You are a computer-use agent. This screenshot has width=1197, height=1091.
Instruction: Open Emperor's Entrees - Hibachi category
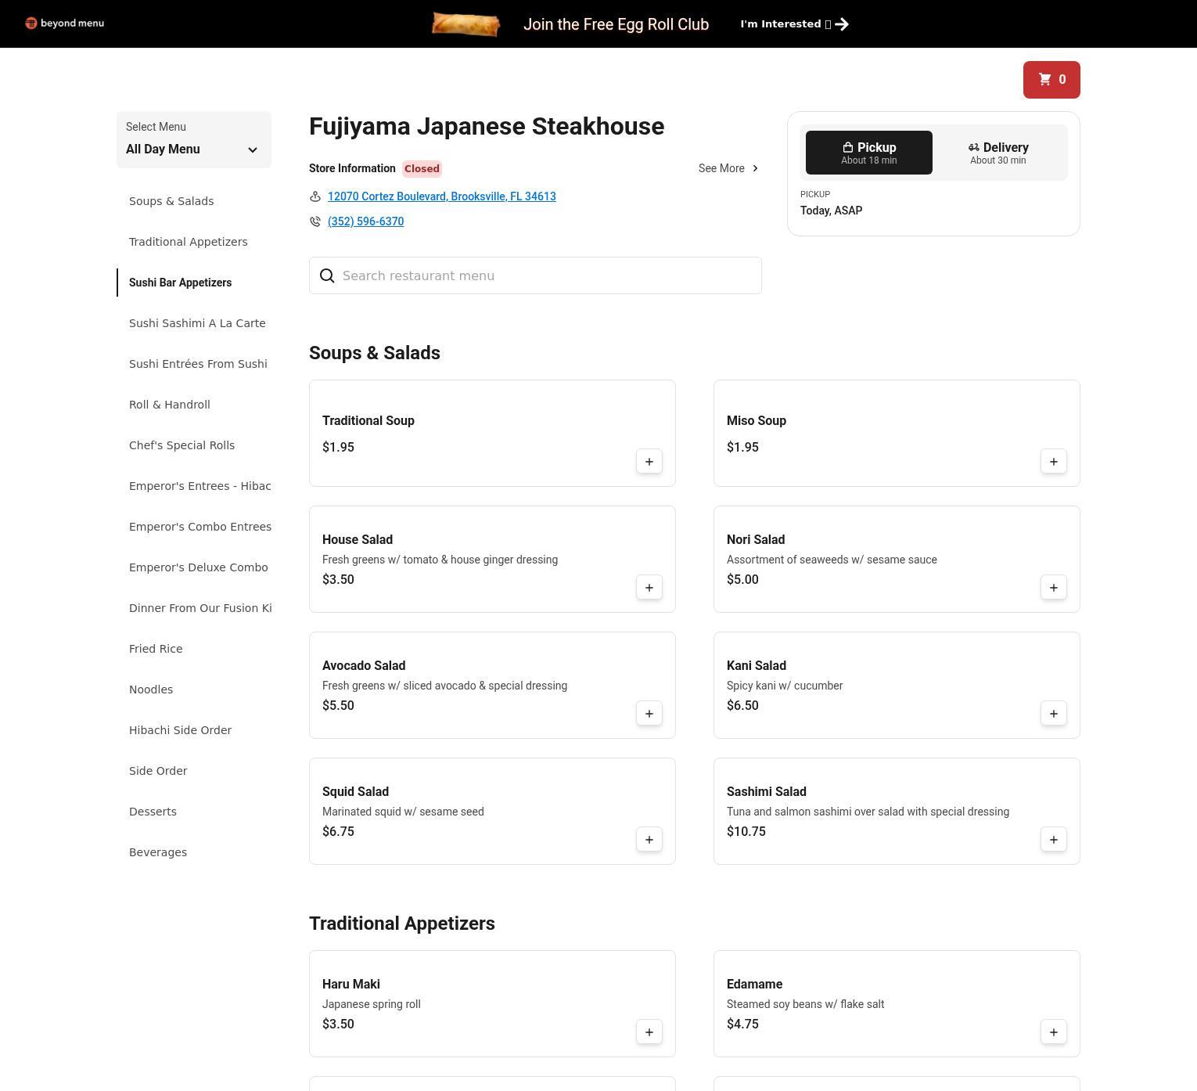click(x=200, y=486)
